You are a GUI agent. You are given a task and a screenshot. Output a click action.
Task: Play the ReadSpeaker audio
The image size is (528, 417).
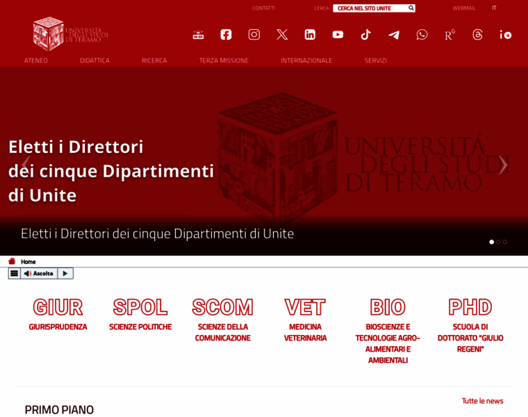pos(65,273)
